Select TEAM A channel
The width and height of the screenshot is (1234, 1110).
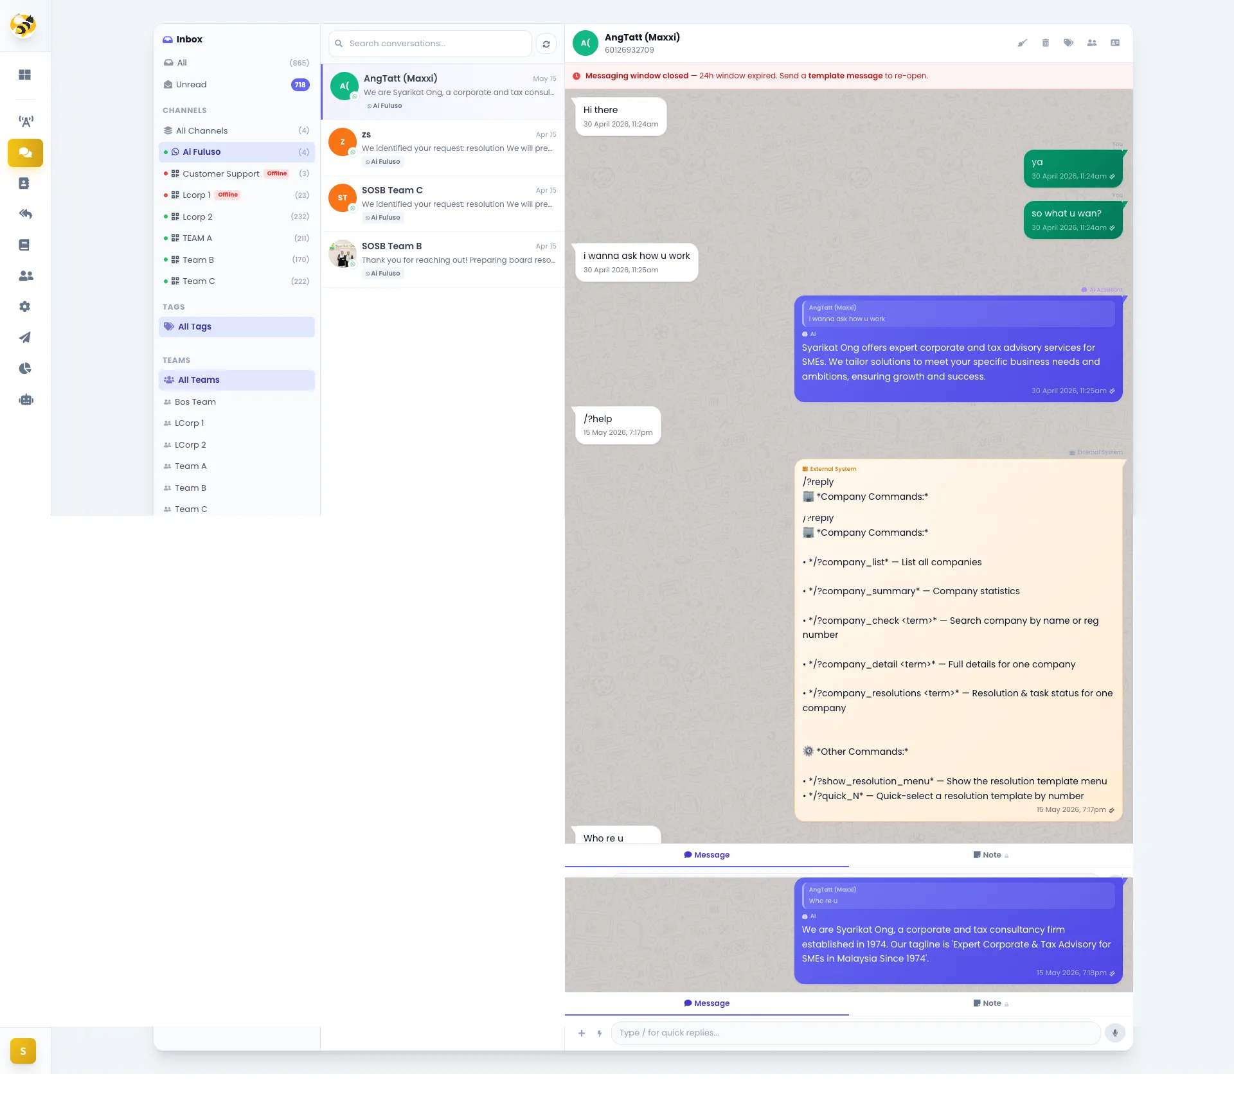(237, 238)
